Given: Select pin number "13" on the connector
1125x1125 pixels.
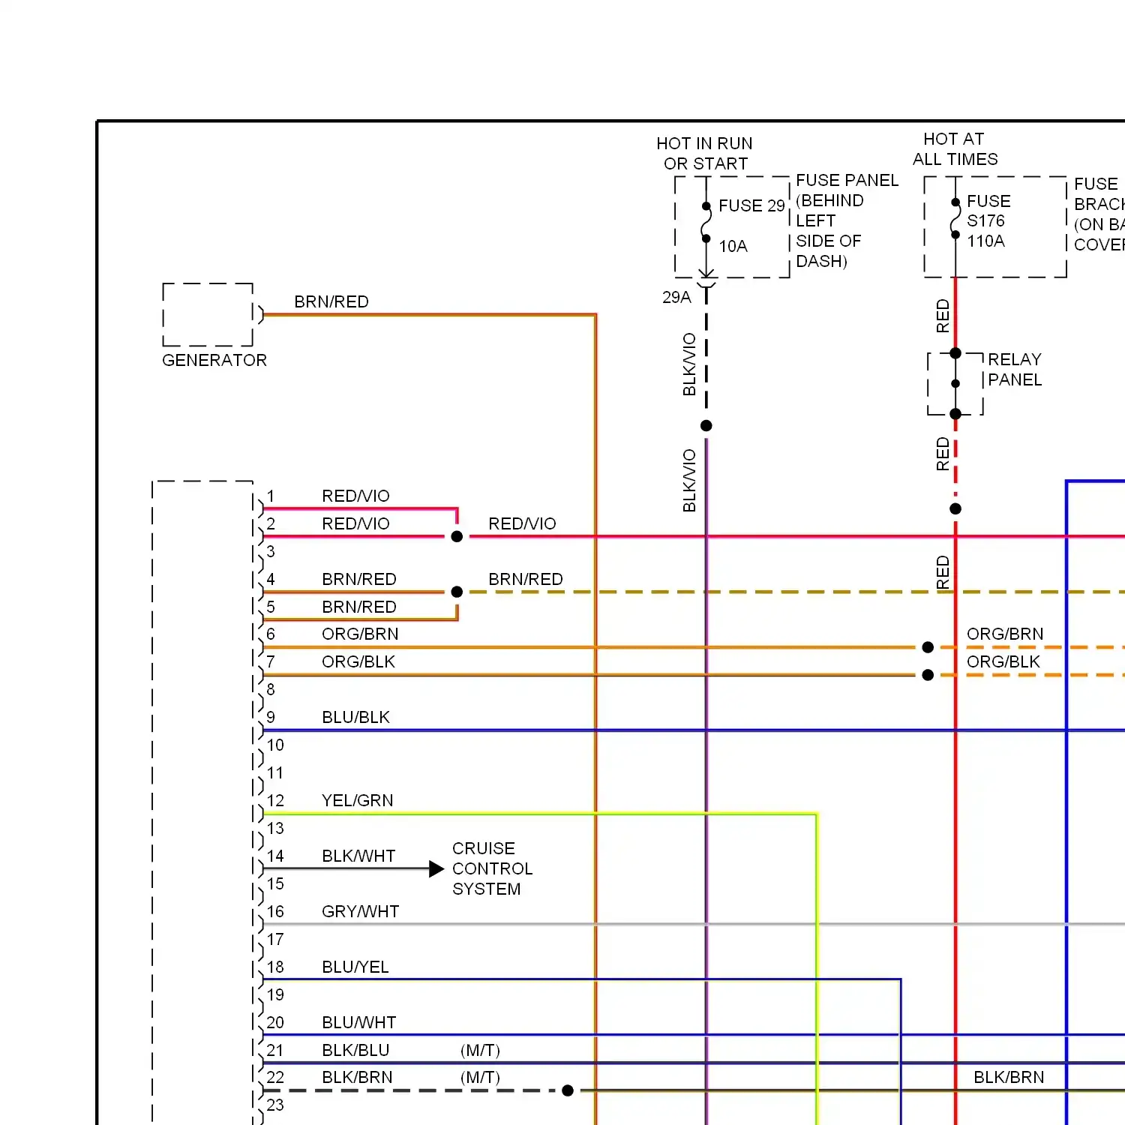Looking at the screenshot, I should (x=275, y=828).
